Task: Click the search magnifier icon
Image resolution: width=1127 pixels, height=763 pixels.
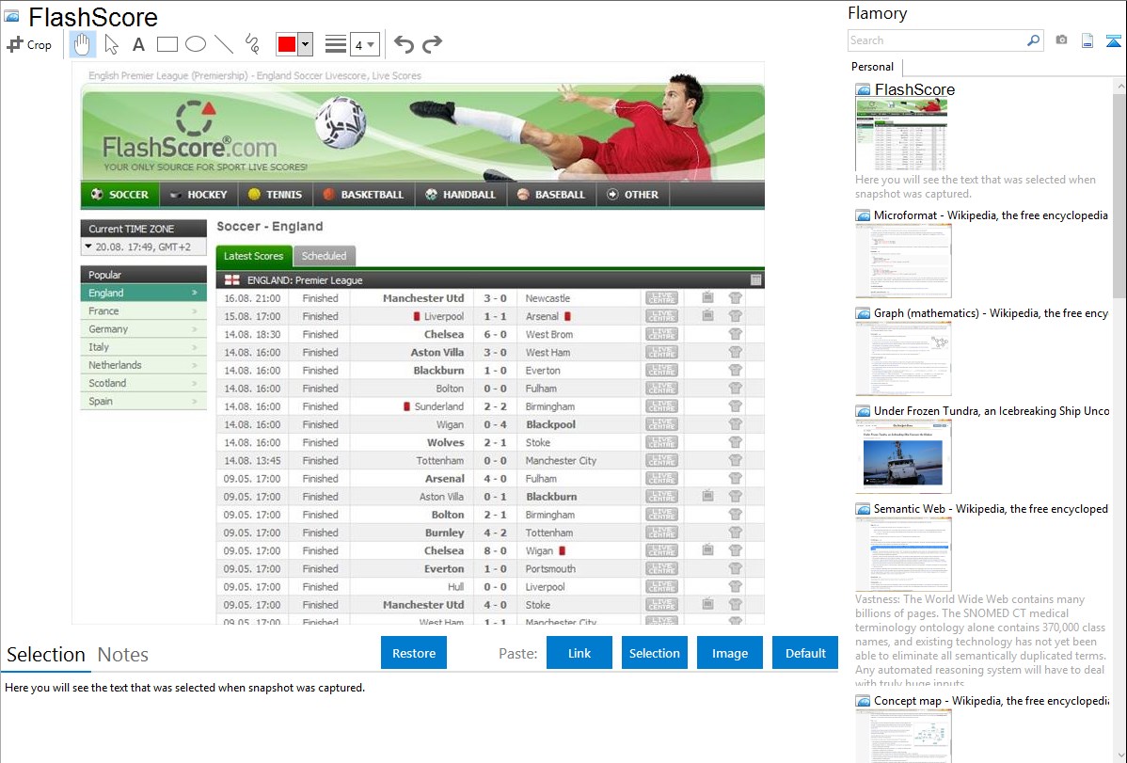Action: [1034, 40]
